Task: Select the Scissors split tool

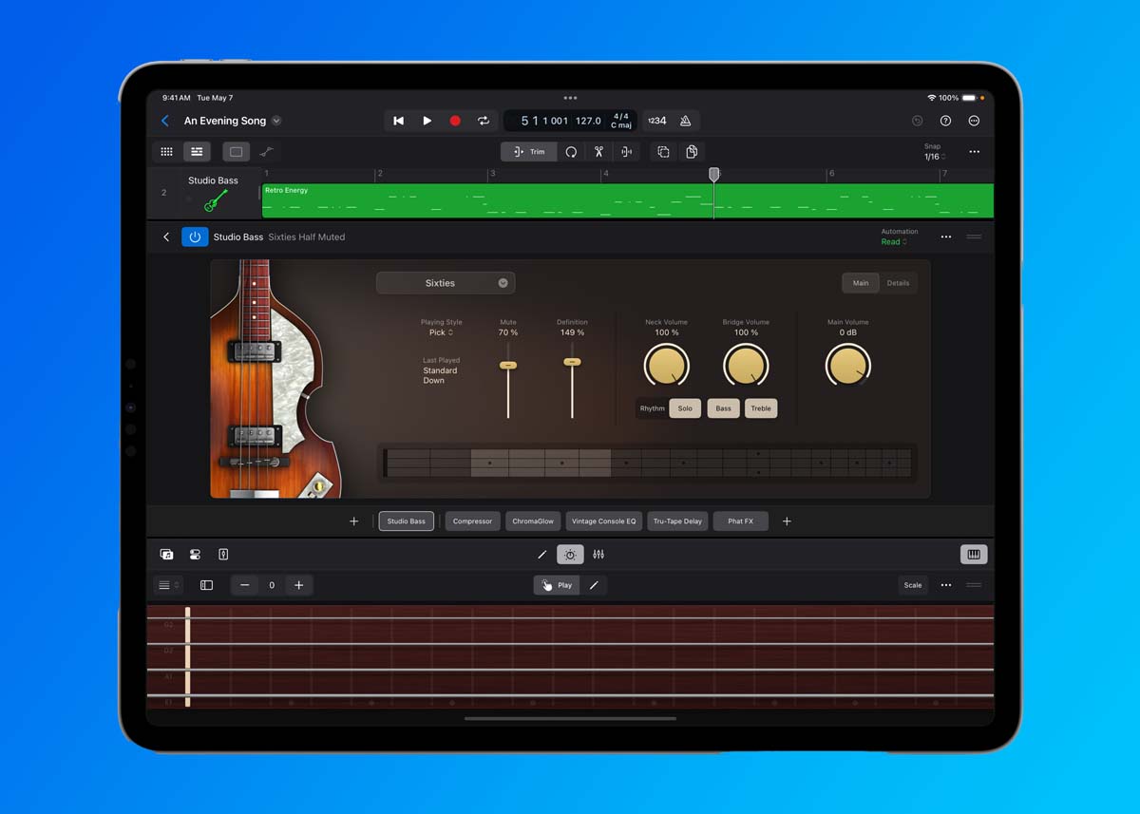Action: [x=598, y=151]
